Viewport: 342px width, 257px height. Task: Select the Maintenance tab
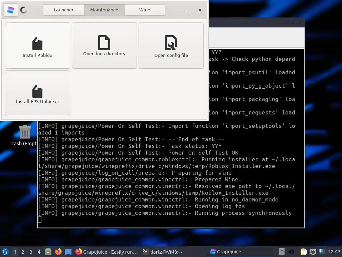point(104,10)
